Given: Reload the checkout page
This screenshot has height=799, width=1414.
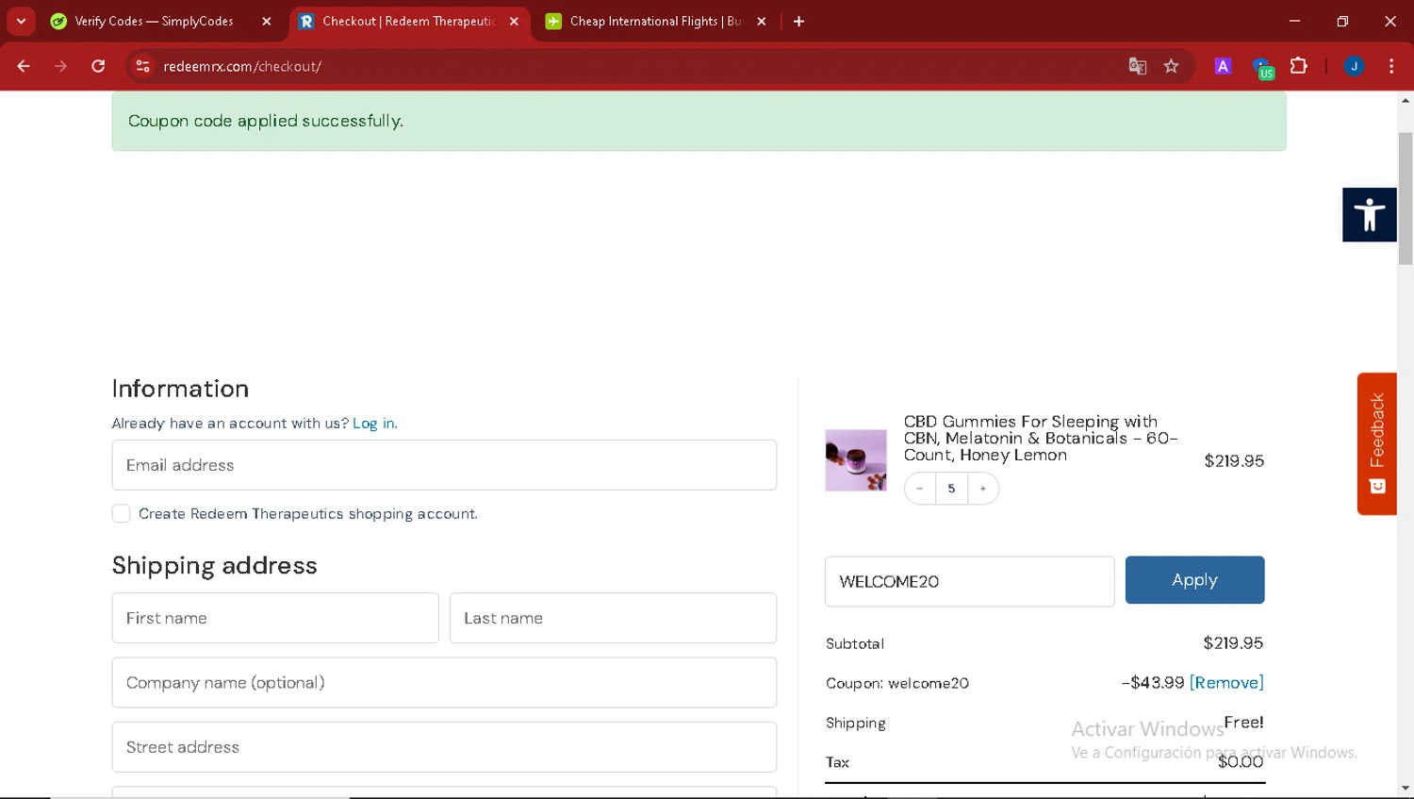Looking at the screenshot, I should (x=98, y=66).
